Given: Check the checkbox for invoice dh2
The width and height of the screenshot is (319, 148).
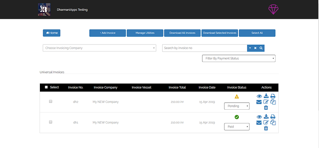Looking at the screenshot, I should [51, 101].
